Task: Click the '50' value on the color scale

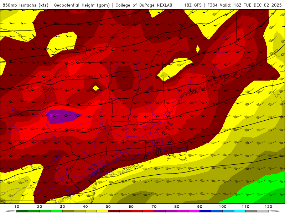Action: point(108,207)
